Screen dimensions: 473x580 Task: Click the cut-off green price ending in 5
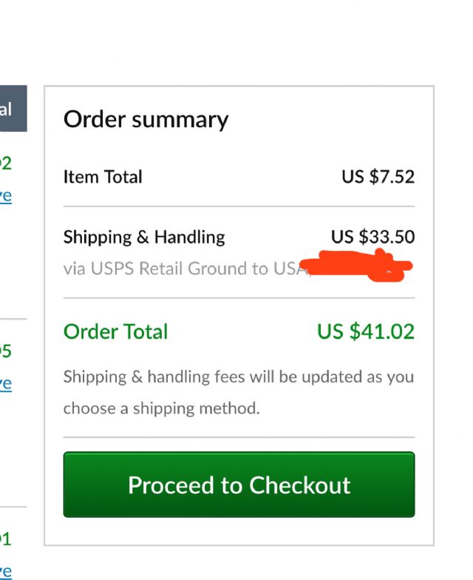click(5, 351)
